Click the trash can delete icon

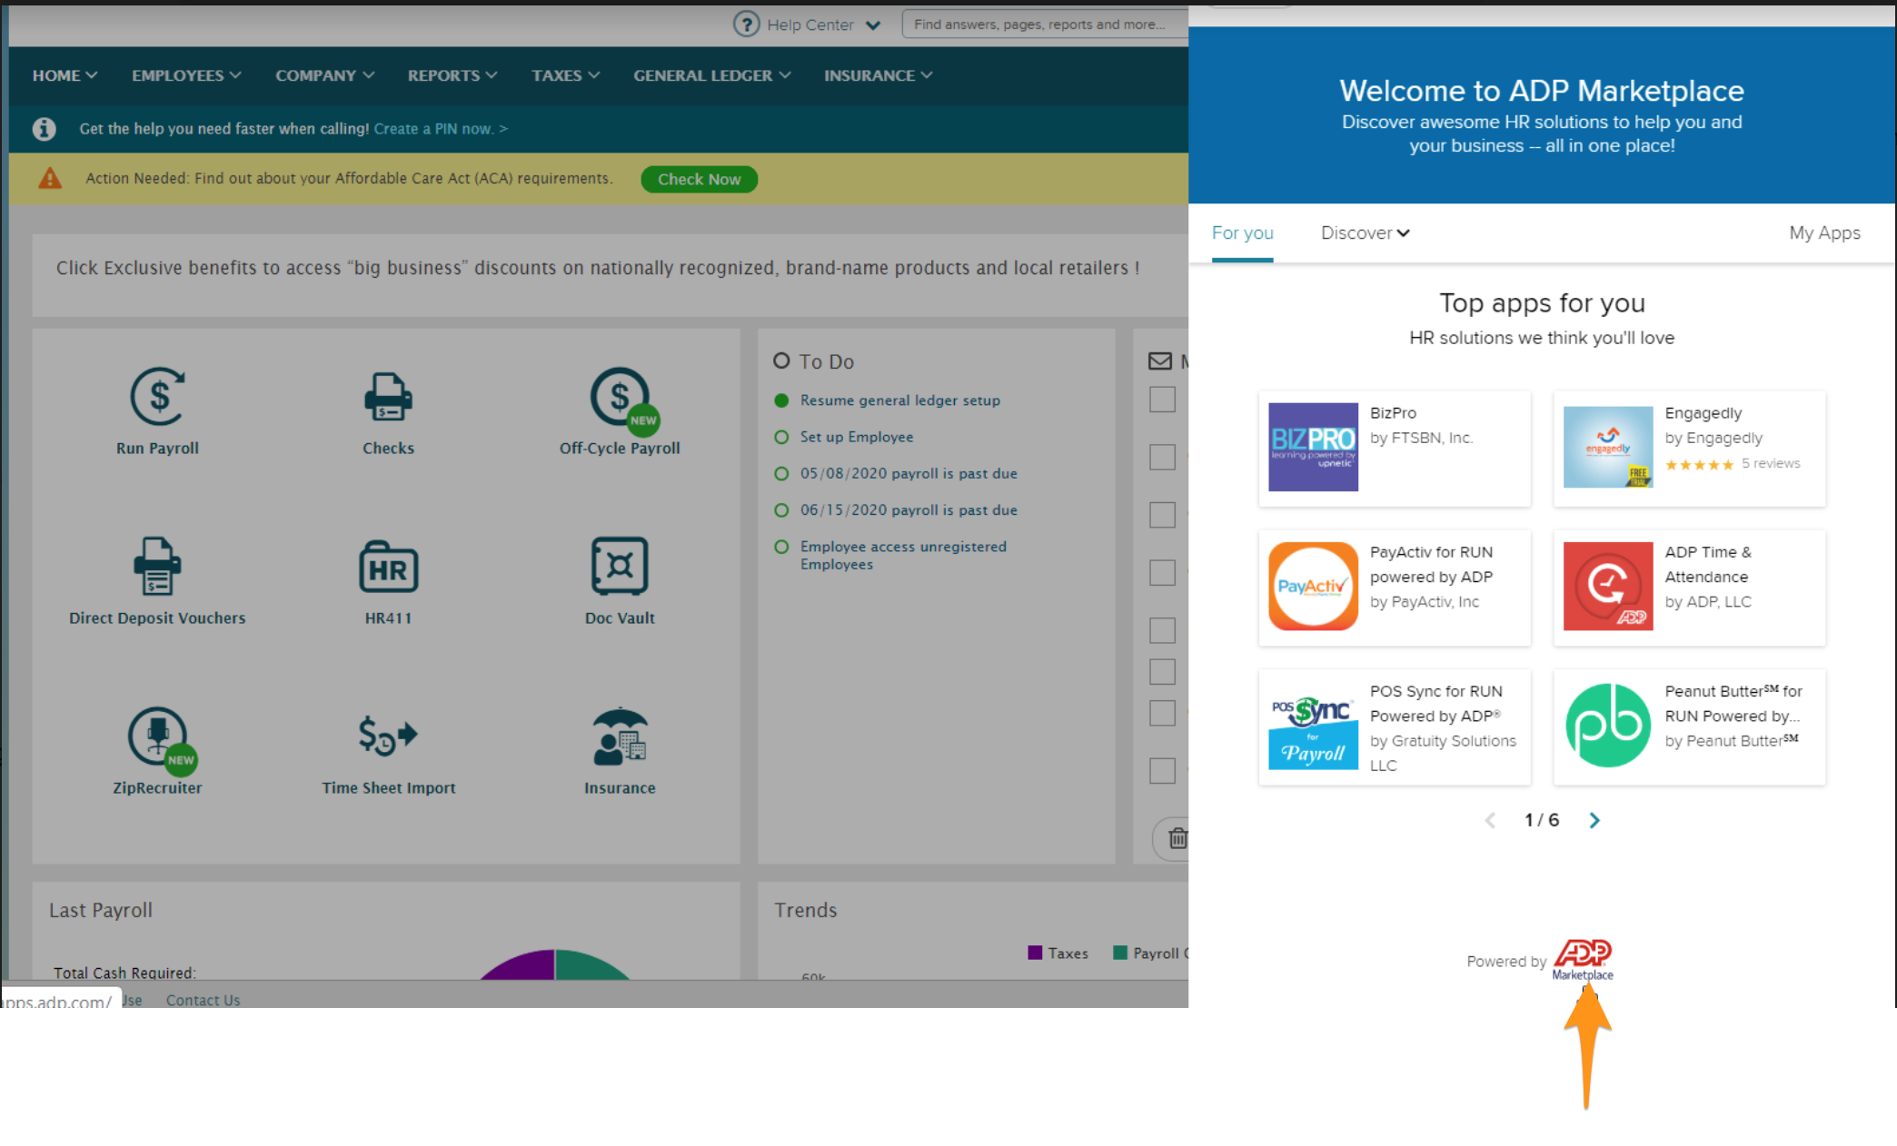[x=1177, y=838]
